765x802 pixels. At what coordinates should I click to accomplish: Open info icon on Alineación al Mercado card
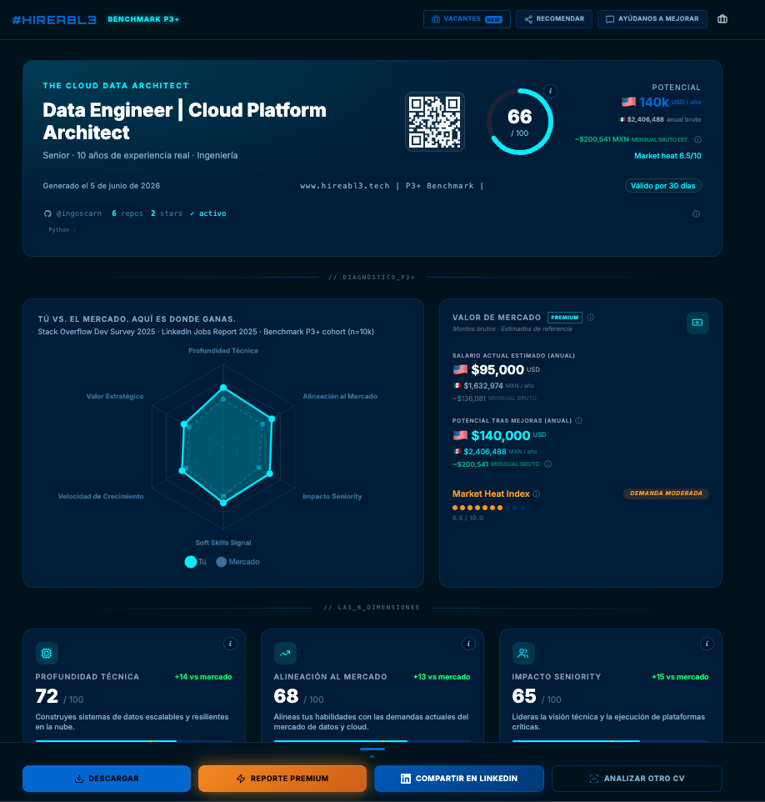(x=468, y=644)
